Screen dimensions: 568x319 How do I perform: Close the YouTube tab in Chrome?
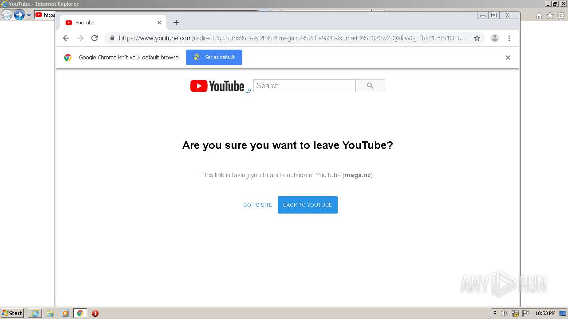pyautogui.click(x=159, y=23)
